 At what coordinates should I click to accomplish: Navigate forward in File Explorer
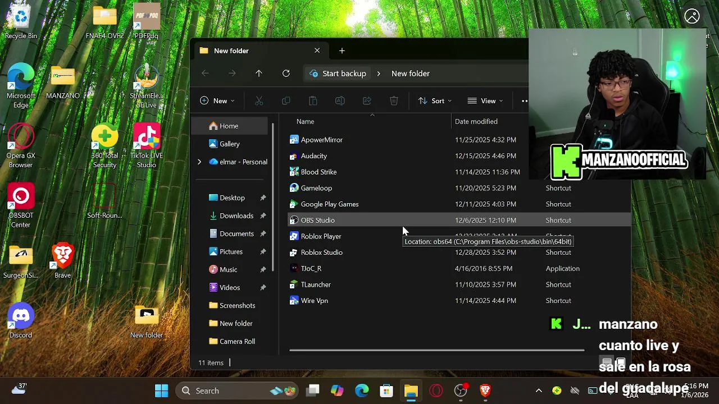tap(232, 74)
